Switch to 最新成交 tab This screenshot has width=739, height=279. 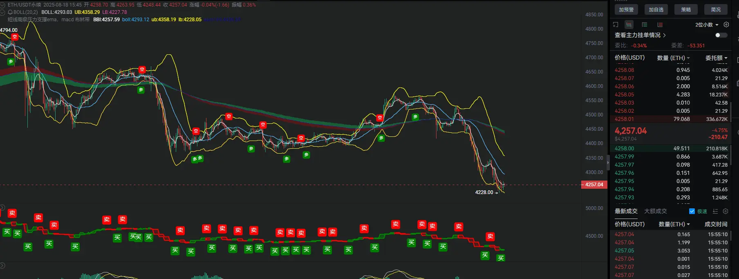pos(626,211)
